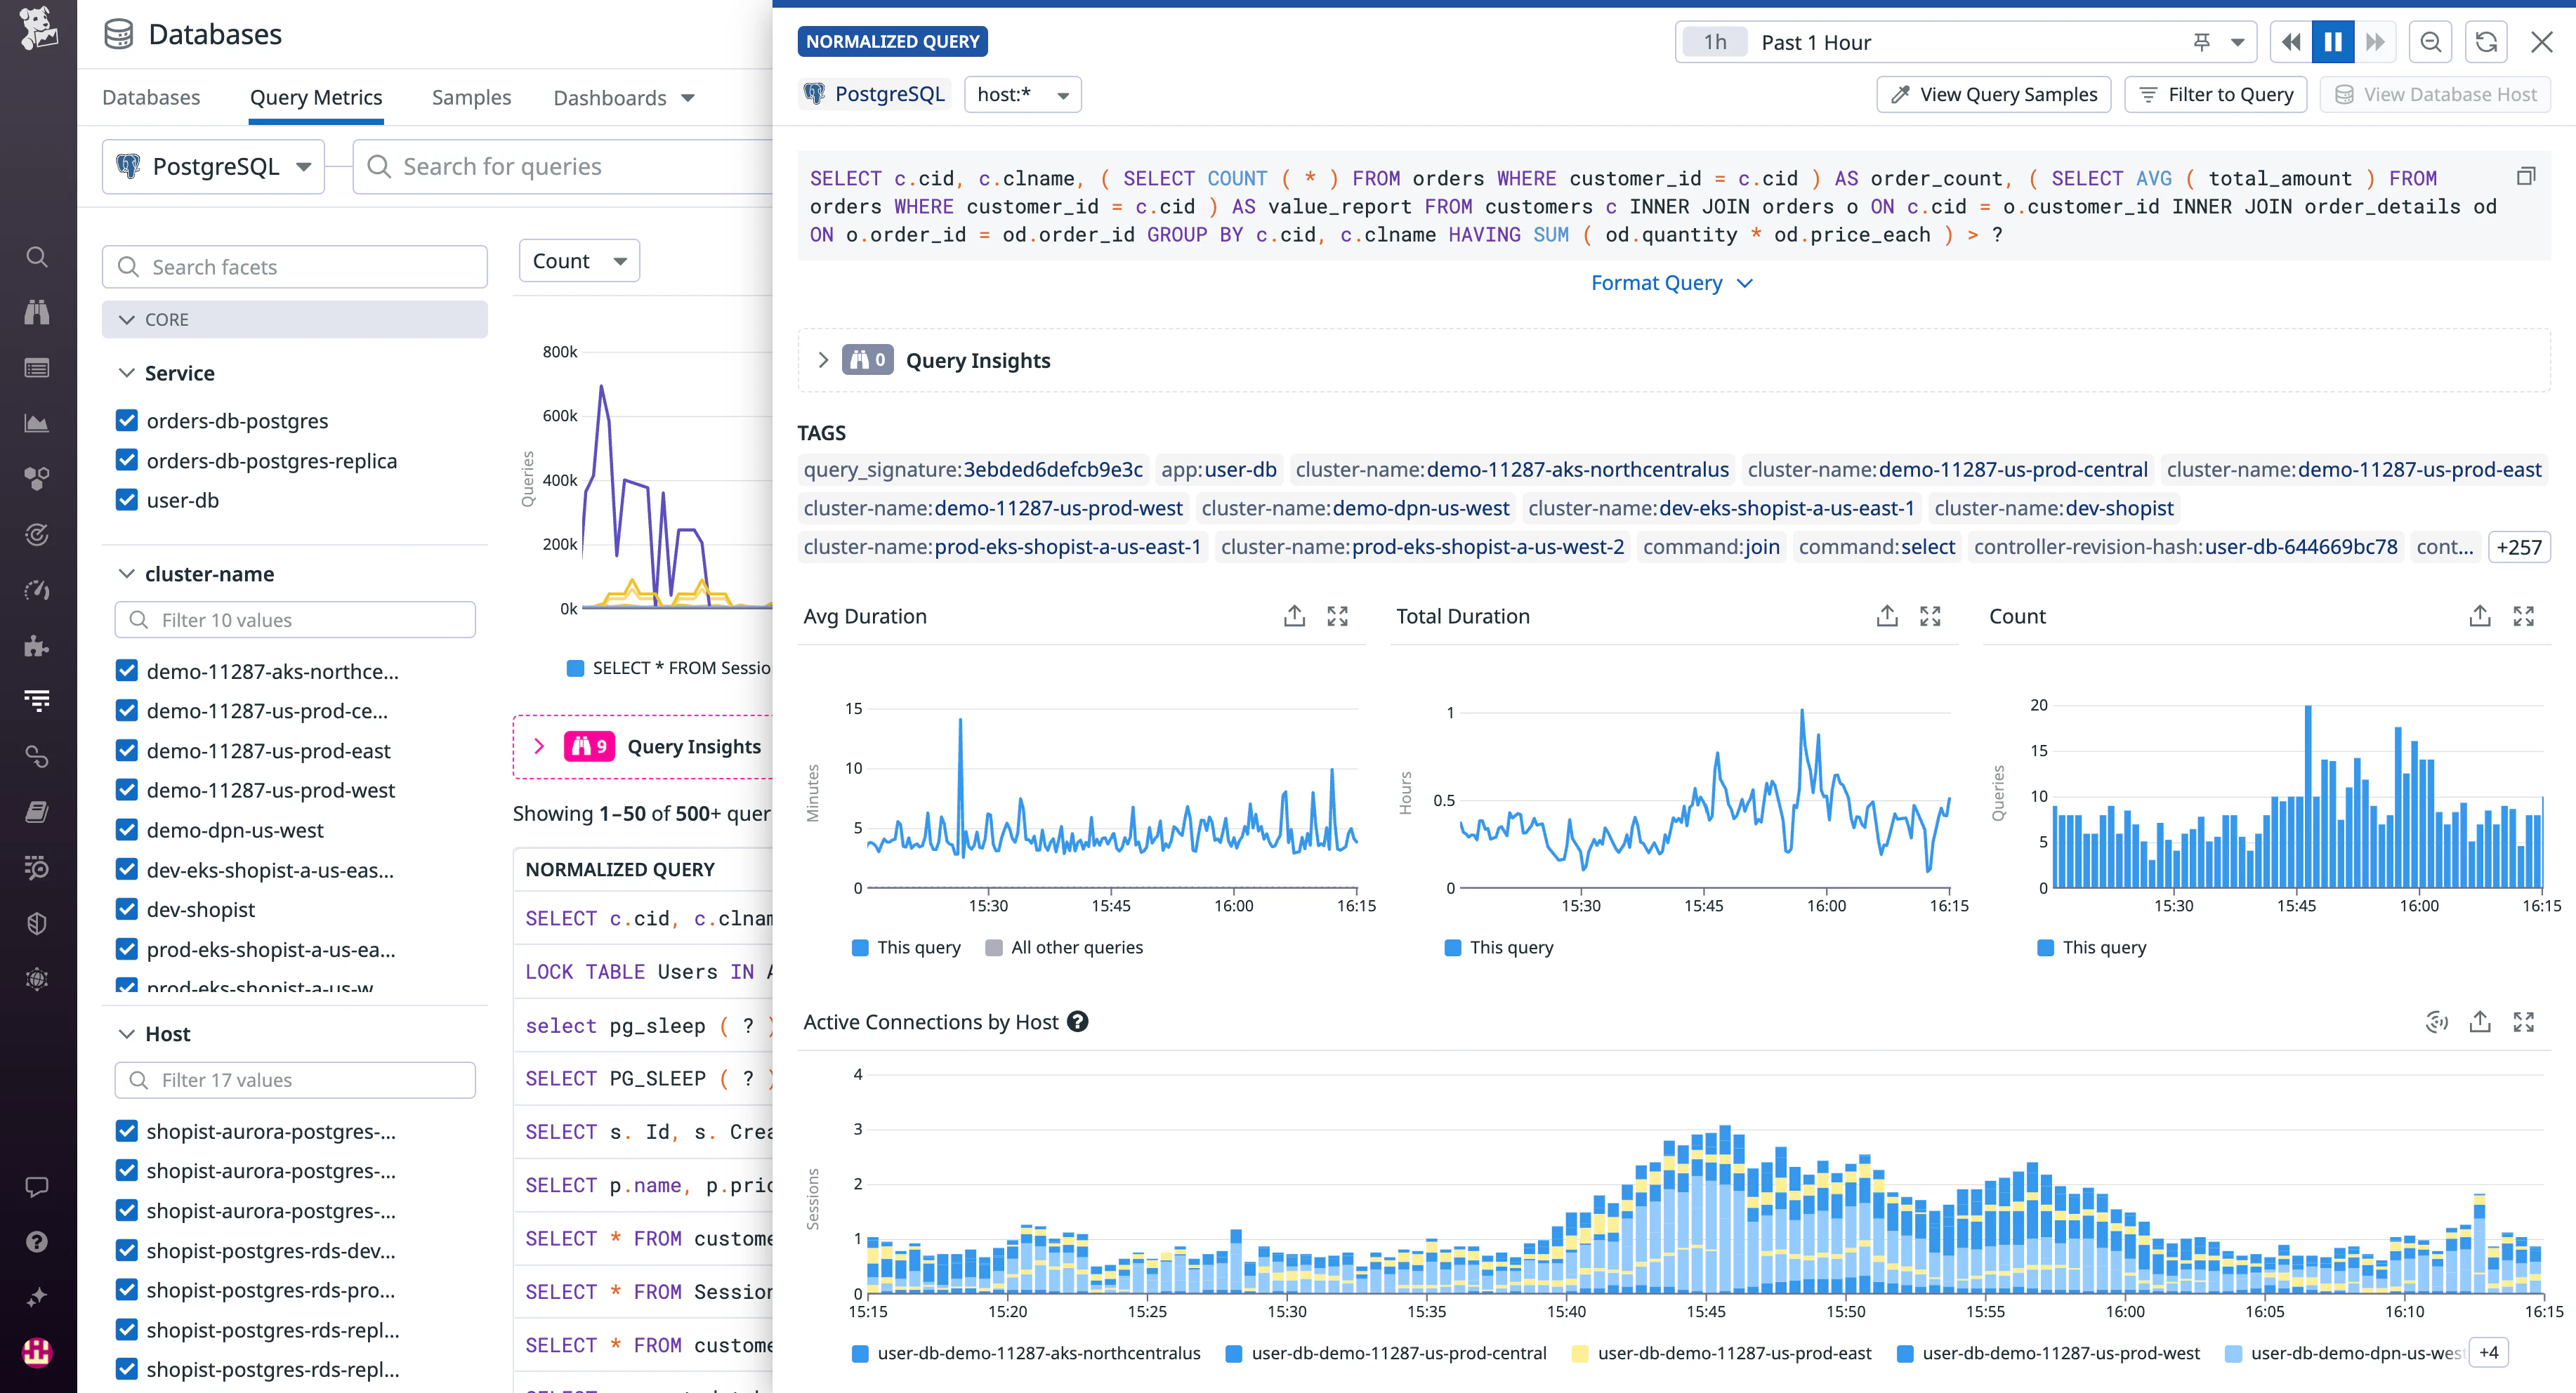Click the Format Query link
Screen dimensions: 2576x1393
(1671, 283)
